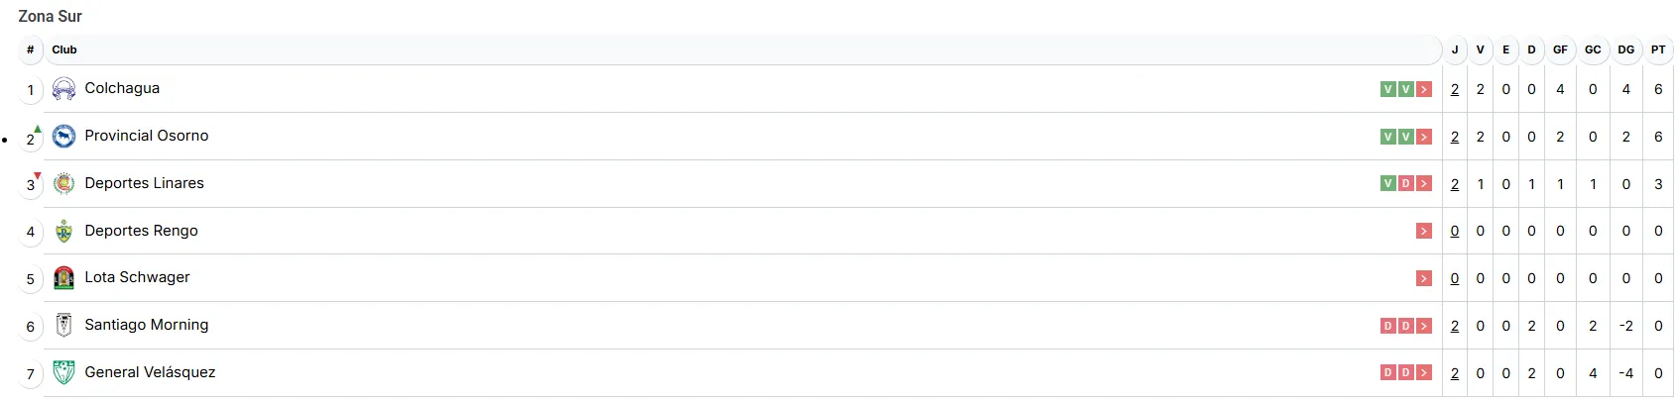1678x399 pixels.
Task: Click the Lota Schwager crest icon
Action: (x=63, y=278)
